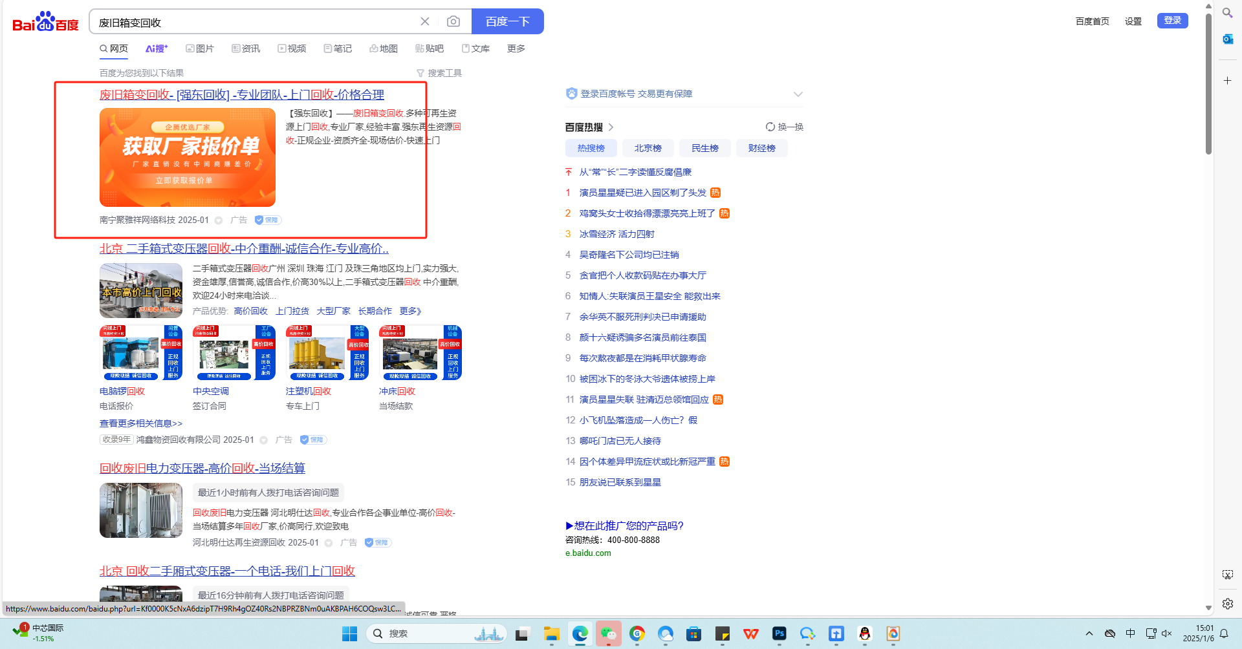The height and width of the screenshot is (649, 1242).
Task: Switch to the 地图 tab
Action: pos(384,48)
